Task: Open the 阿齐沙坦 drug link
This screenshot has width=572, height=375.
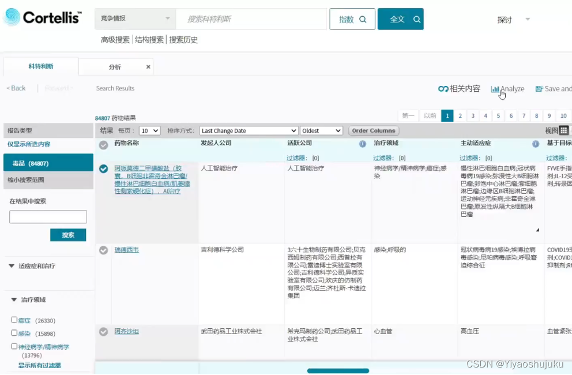Action: click(x=127, y=332)
